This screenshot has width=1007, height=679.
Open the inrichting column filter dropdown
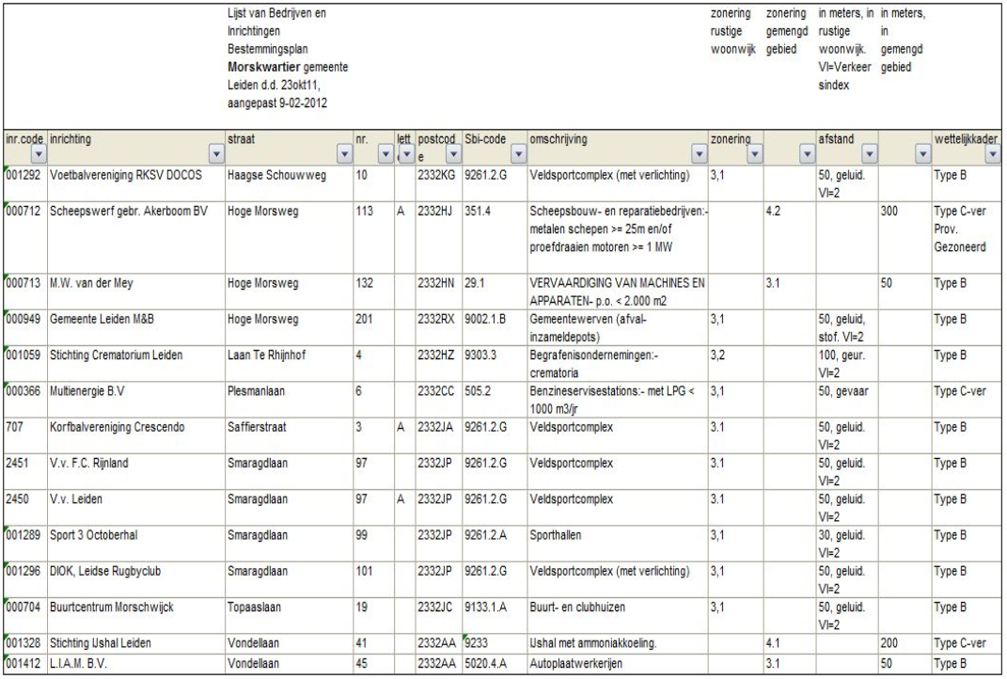(x=216, y=154)
